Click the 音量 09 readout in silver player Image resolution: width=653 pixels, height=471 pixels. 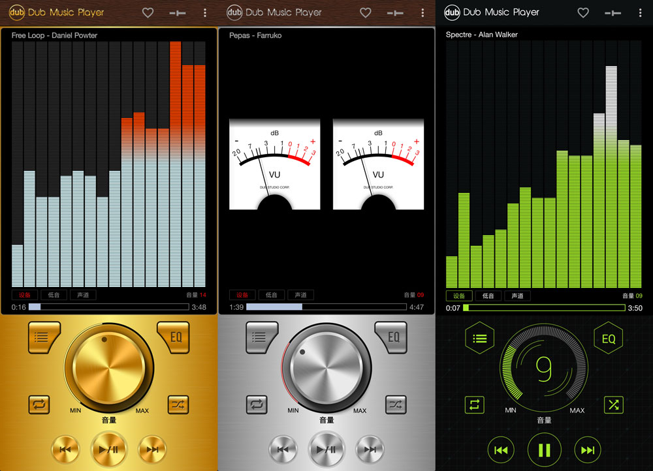(x=414, y=295)
